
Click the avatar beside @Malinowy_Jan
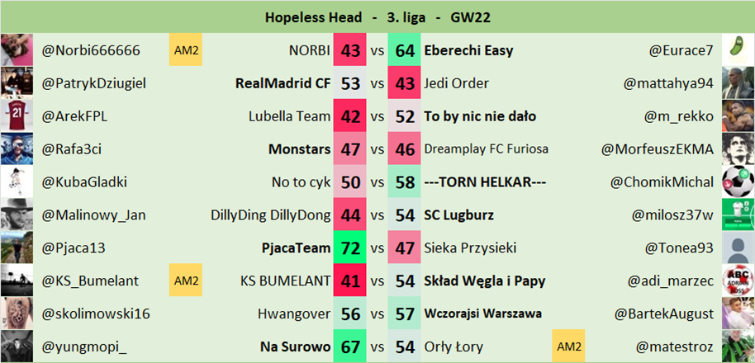tap(17, 215)
